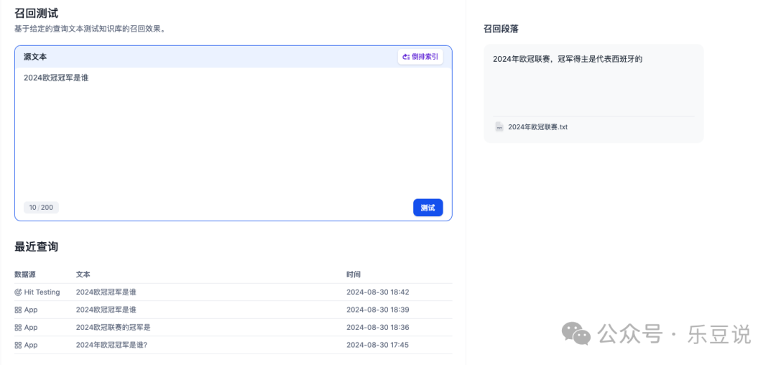Click the 数据源 column header
776x365 pixels.
25,274
